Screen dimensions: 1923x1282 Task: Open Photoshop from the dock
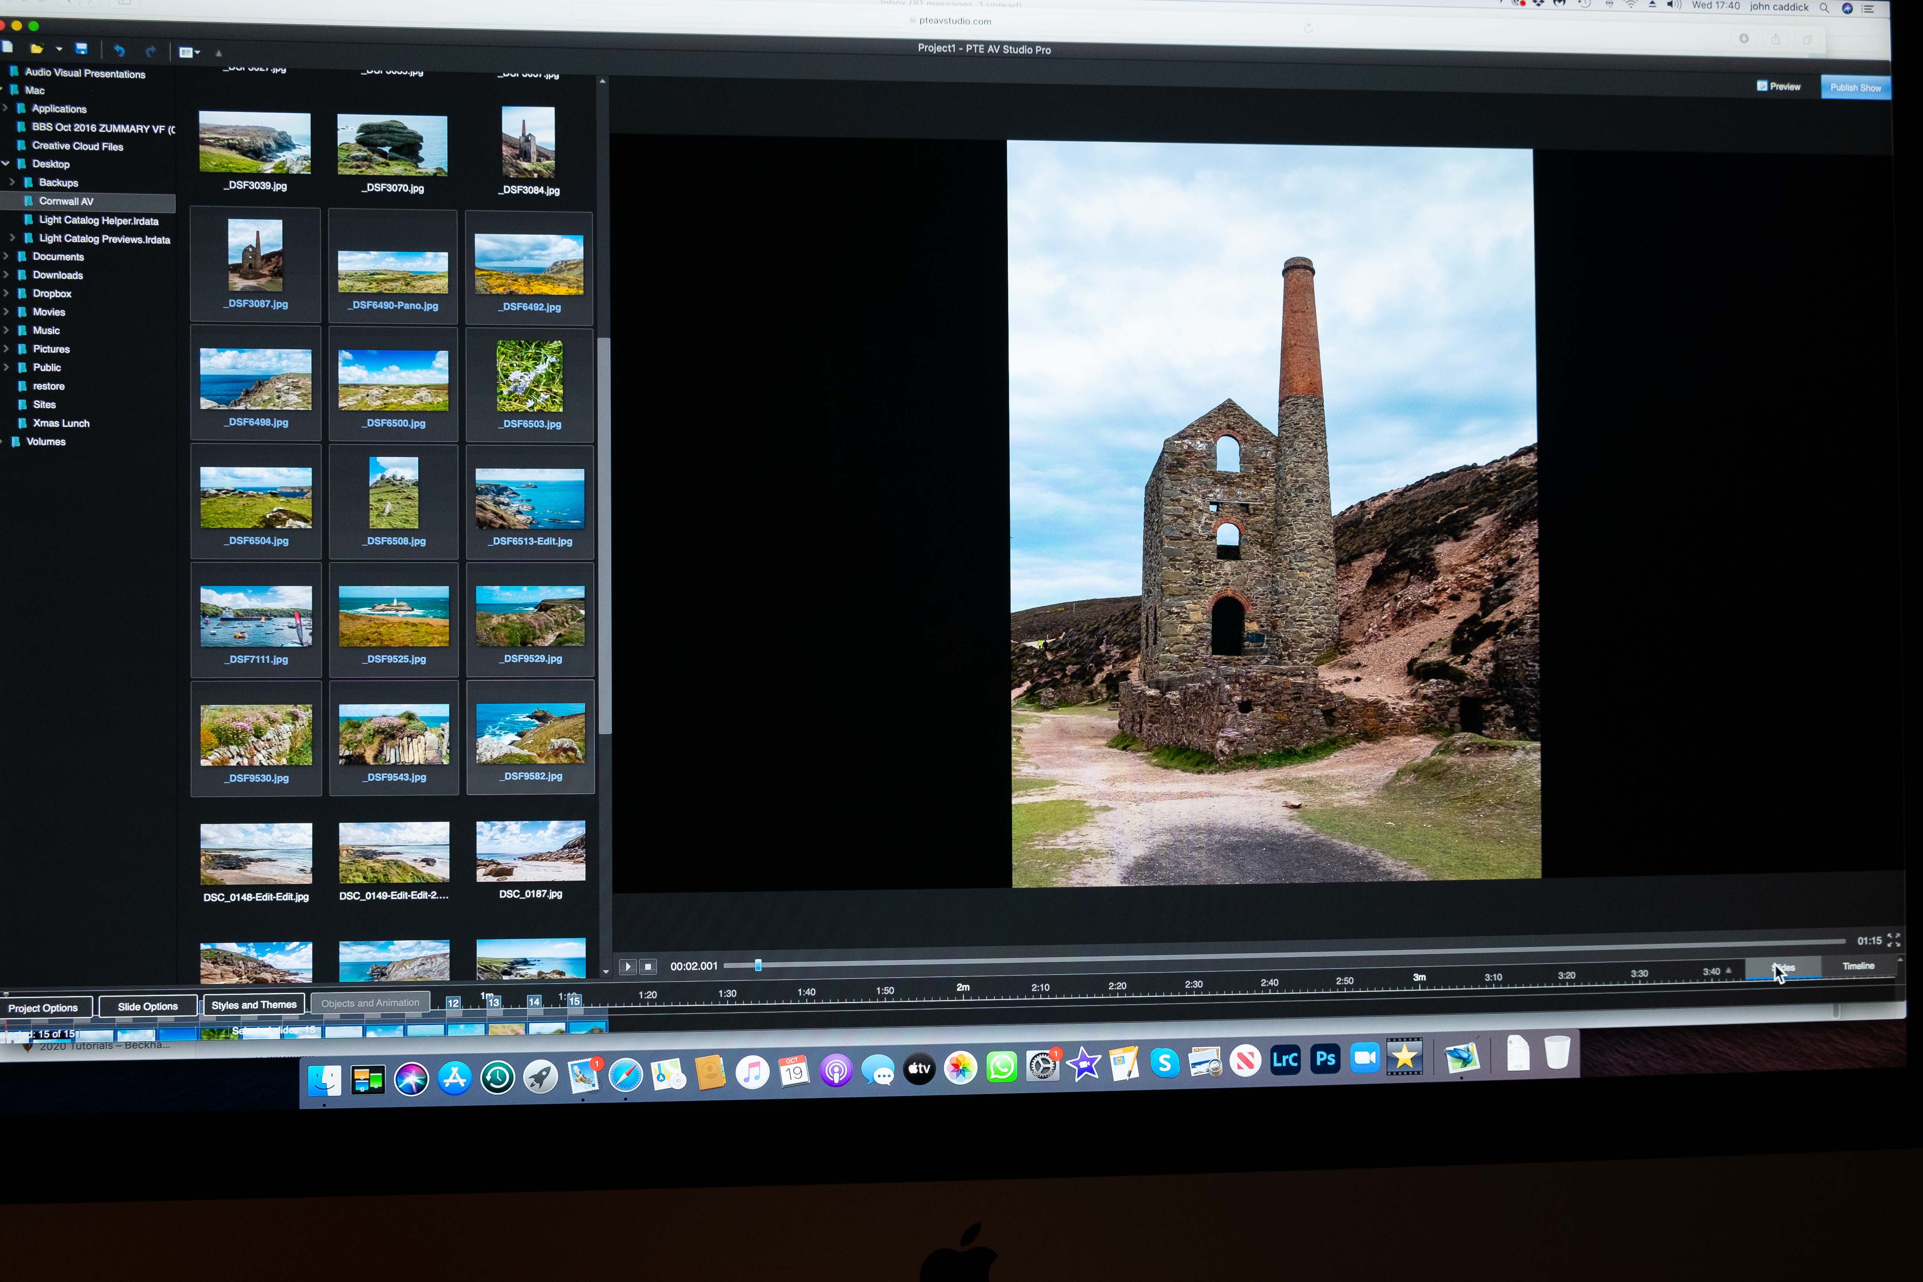[x=1324, y=1059]
